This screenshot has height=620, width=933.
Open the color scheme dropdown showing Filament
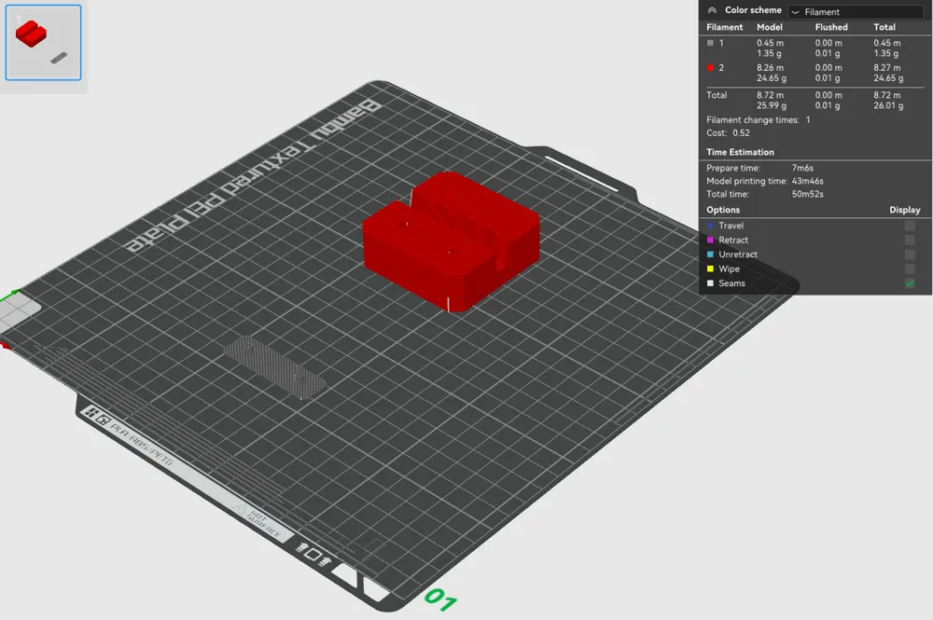click(854, 10)
